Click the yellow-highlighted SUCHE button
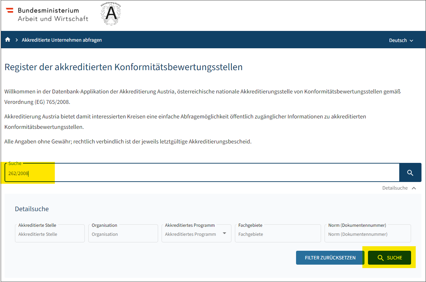 tap(389, 258)
